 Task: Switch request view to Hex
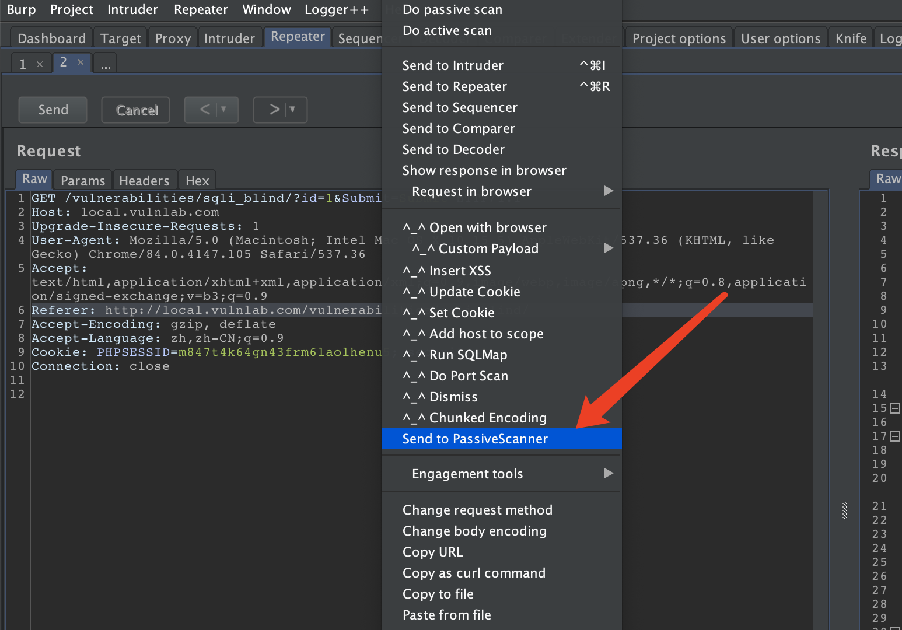pyautogui.click(x=197, y=181)
